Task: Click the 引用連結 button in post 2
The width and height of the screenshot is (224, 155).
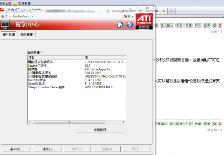Action: coord(161,124)
